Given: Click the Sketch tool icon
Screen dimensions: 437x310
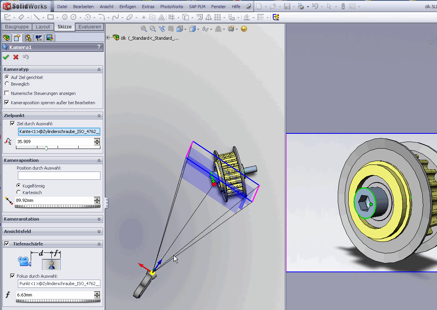Looking at the screenshot, I should pyautogui.click(x=7, y=17).
